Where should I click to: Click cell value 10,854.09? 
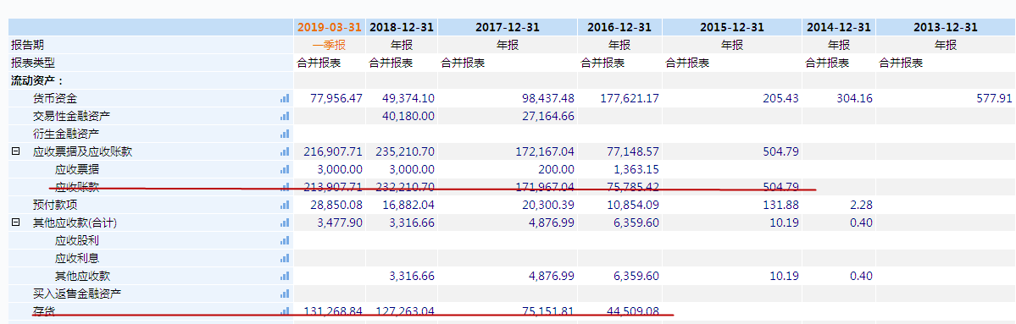[634, 205]
